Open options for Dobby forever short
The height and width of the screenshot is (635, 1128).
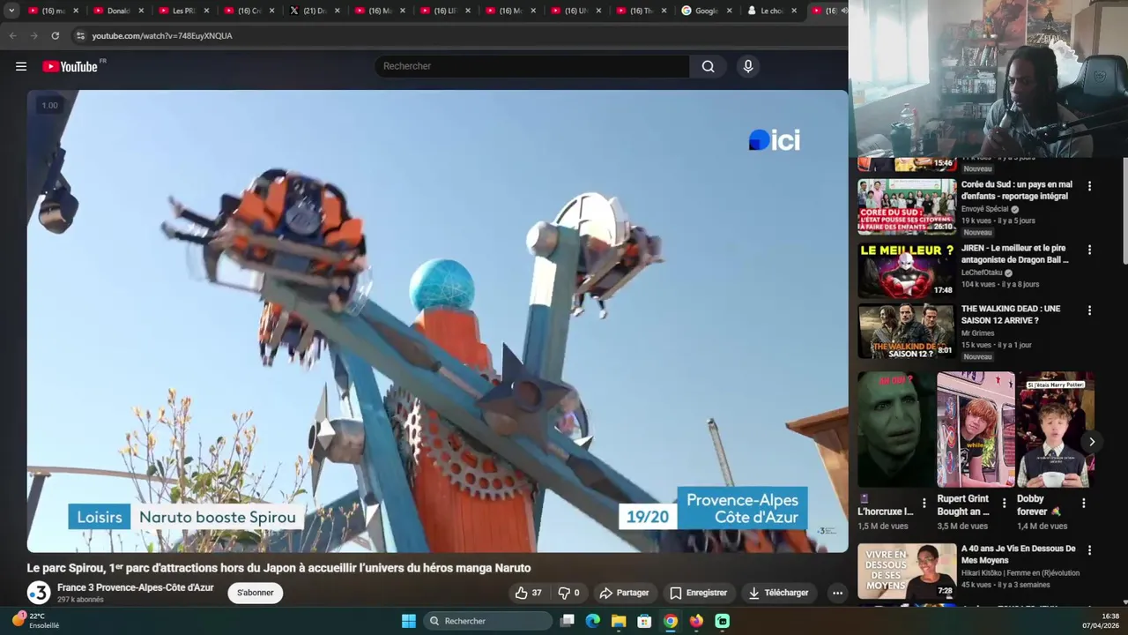click(1084, 503)
